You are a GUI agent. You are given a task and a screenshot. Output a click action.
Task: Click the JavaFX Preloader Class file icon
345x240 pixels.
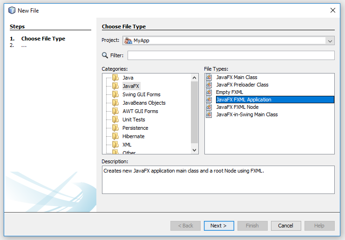[x=209, y=85]
